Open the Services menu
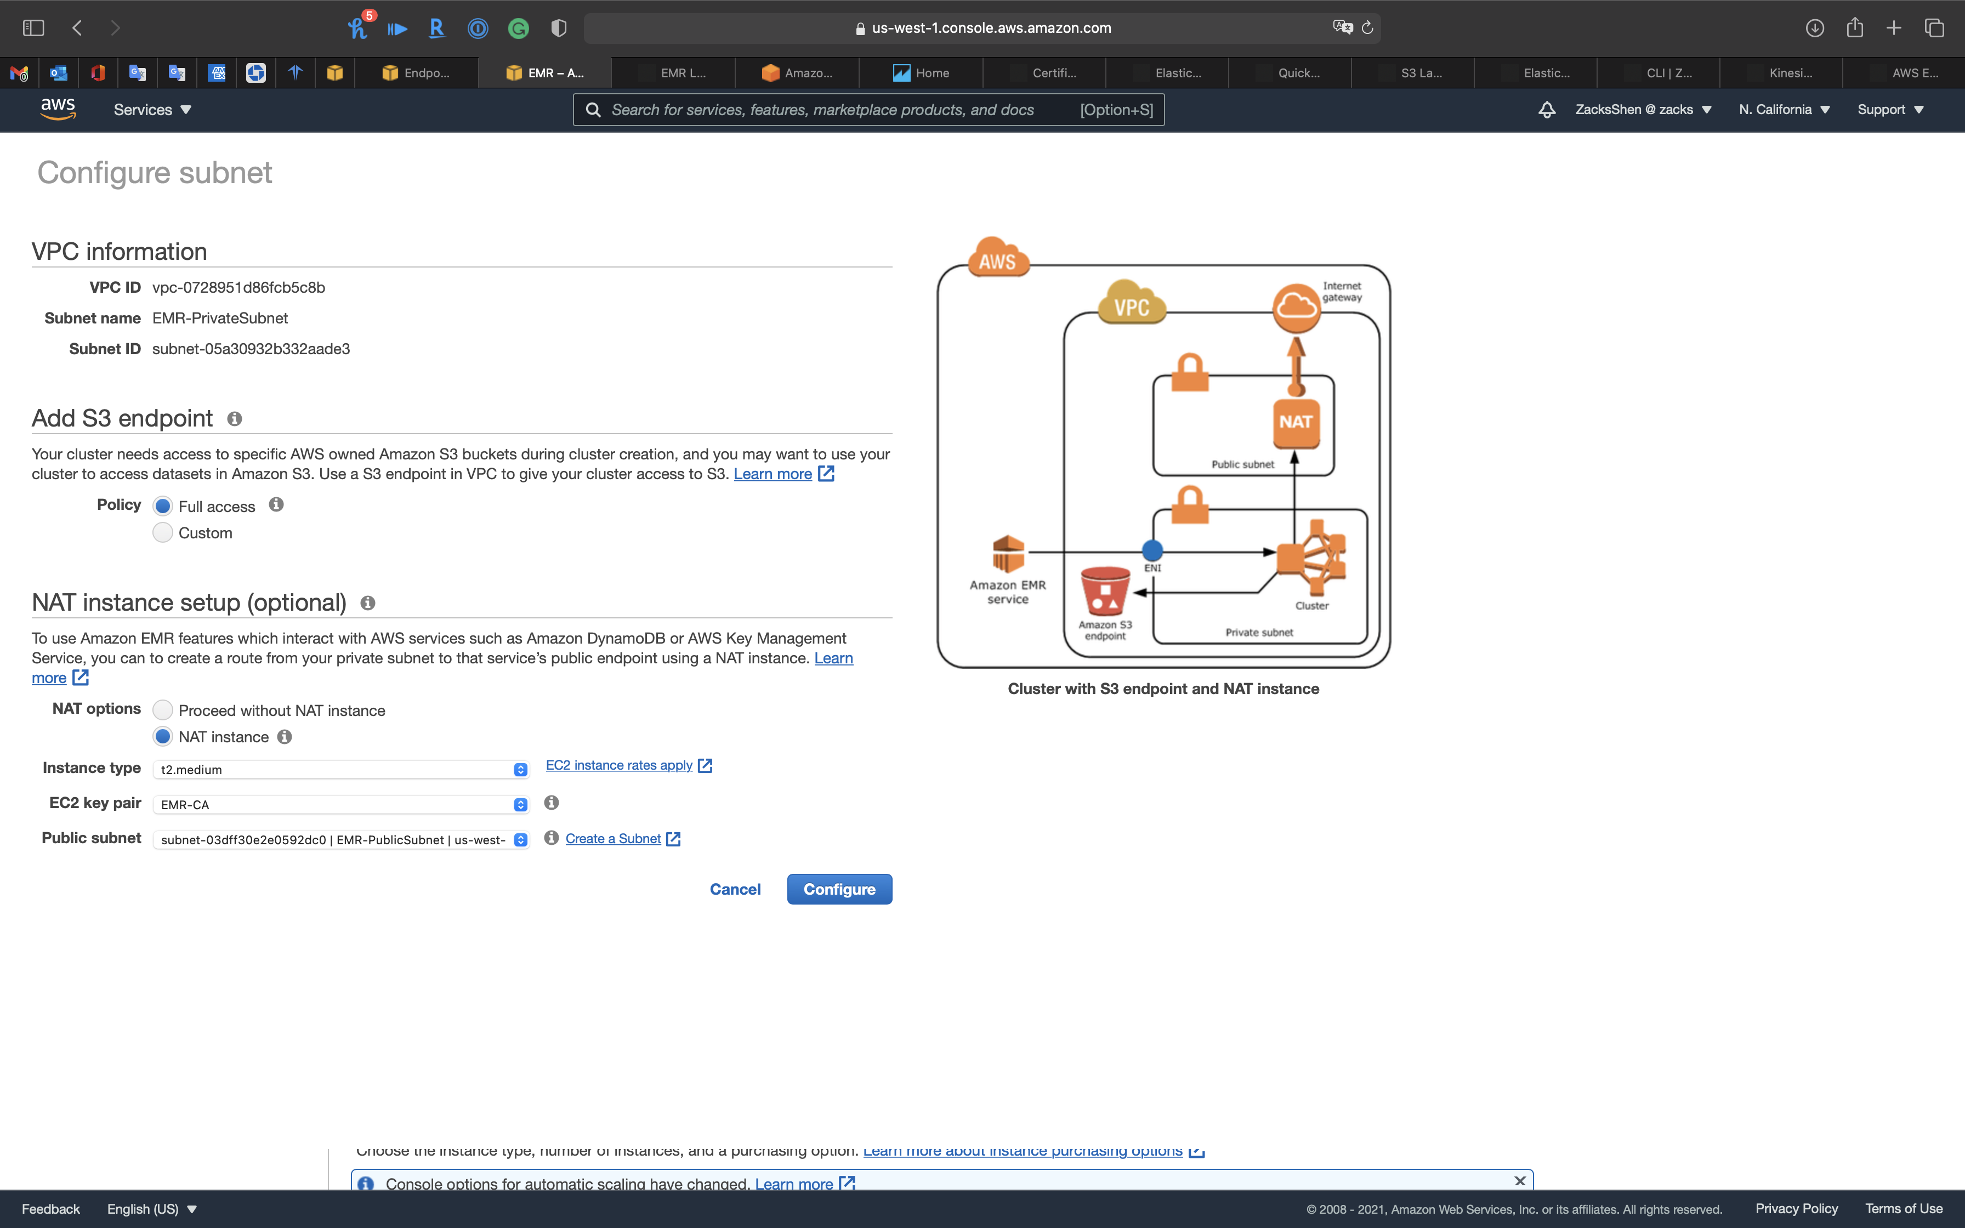The image size is (1965, 1228). pyautogui.click(x=152, y=110)
